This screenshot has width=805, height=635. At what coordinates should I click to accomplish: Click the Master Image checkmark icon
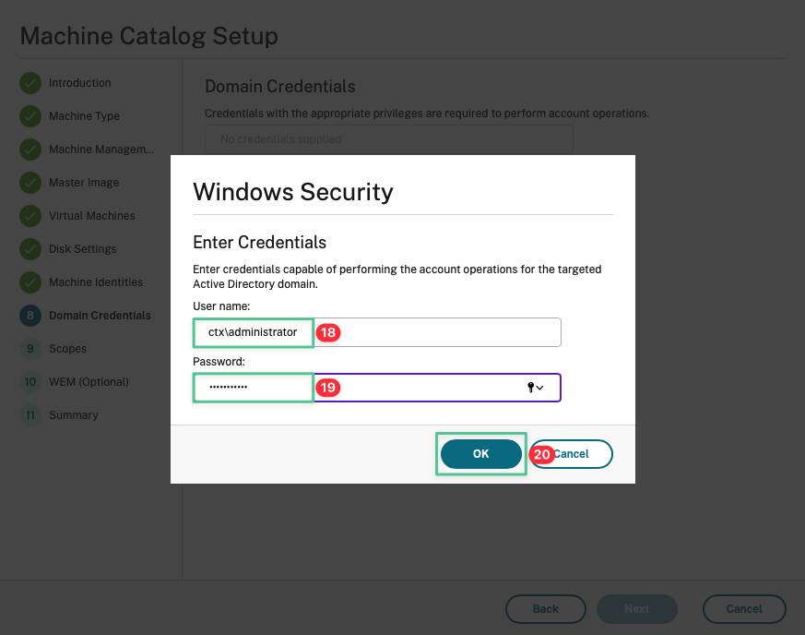30,183
